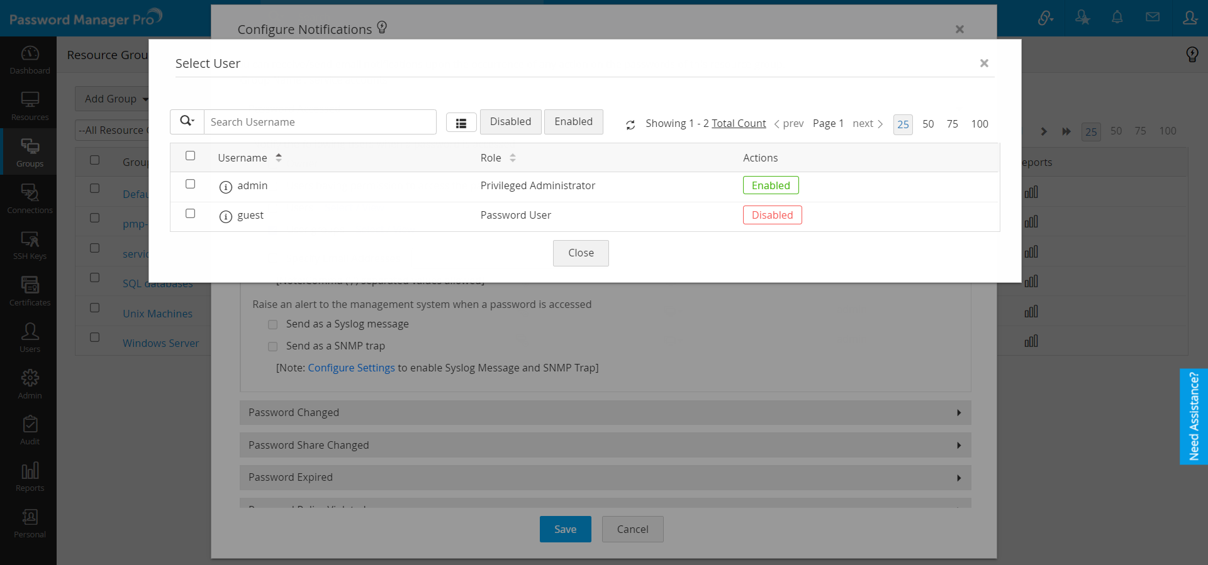Expand the Password Expired section
1208x565 pixels.
pos(605,478)
